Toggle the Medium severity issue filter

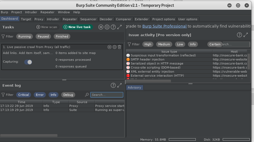(x=164, y=44)
